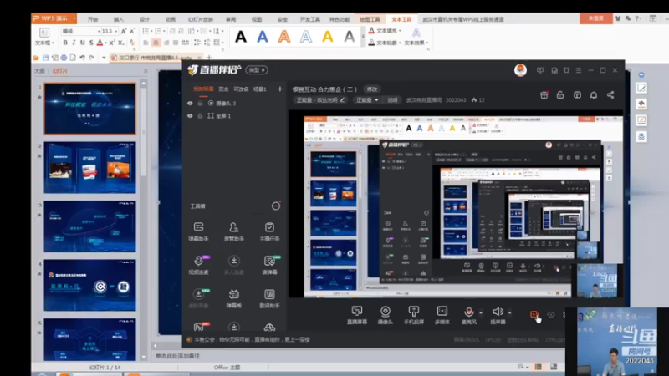Open the 插入 ribbon tab
The image size is (669, 376).
118,19
